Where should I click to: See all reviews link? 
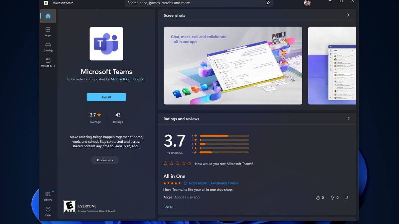168,207
